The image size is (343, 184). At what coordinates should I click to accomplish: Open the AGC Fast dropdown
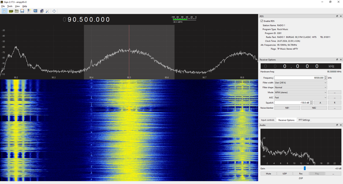tap(300, 98)
